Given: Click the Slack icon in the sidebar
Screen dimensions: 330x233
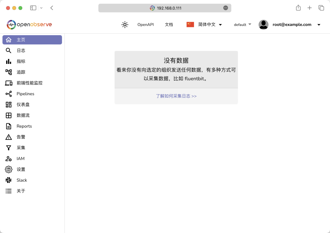Looking at the screenshot, I should tap(21, 180).
